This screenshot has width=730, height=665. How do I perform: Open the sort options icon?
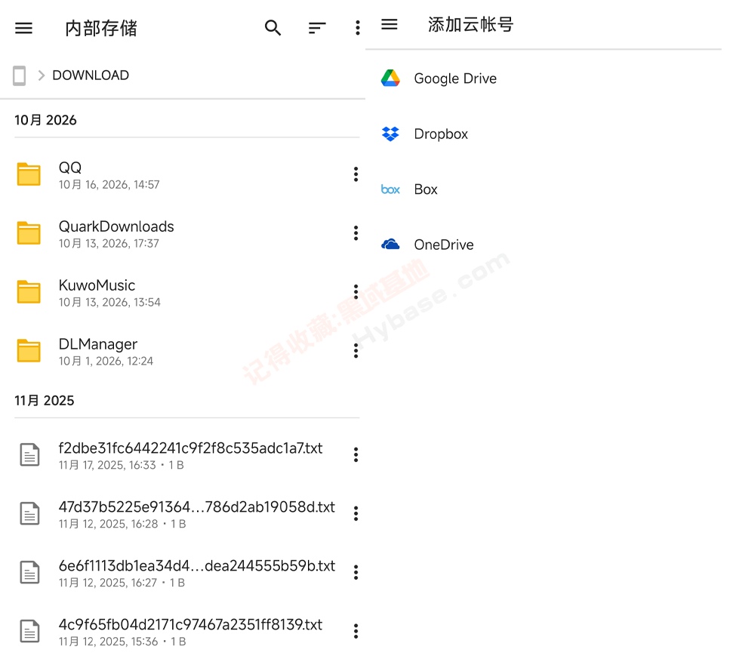tap(317, 28)
